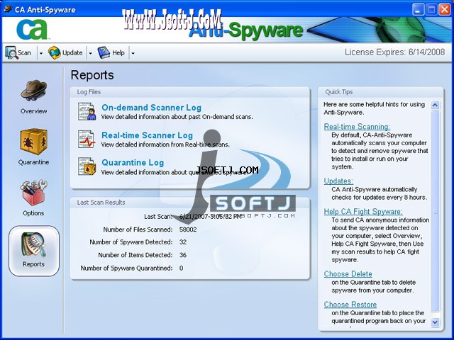Viewport: 454px width, 340px height.
Task: Open the On-demand Scanner Log link
Action: point(151,108)
